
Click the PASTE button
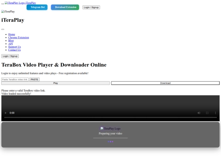click(34, 80)
